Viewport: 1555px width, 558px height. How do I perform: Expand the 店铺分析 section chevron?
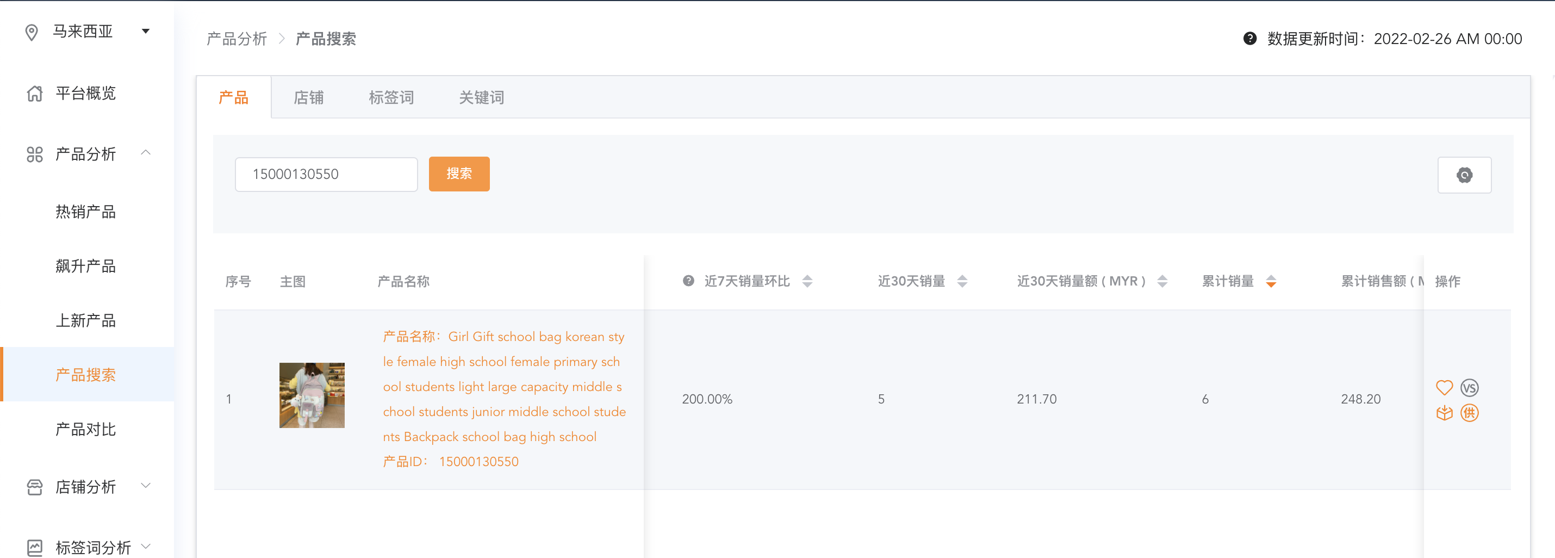pyautogui.click(x=146, y=486)
